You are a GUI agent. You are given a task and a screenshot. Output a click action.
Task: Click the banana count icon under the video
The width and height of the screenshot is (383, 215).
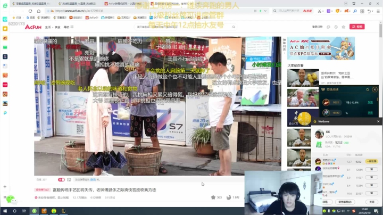pyautogui.click(x=229, y=197)
